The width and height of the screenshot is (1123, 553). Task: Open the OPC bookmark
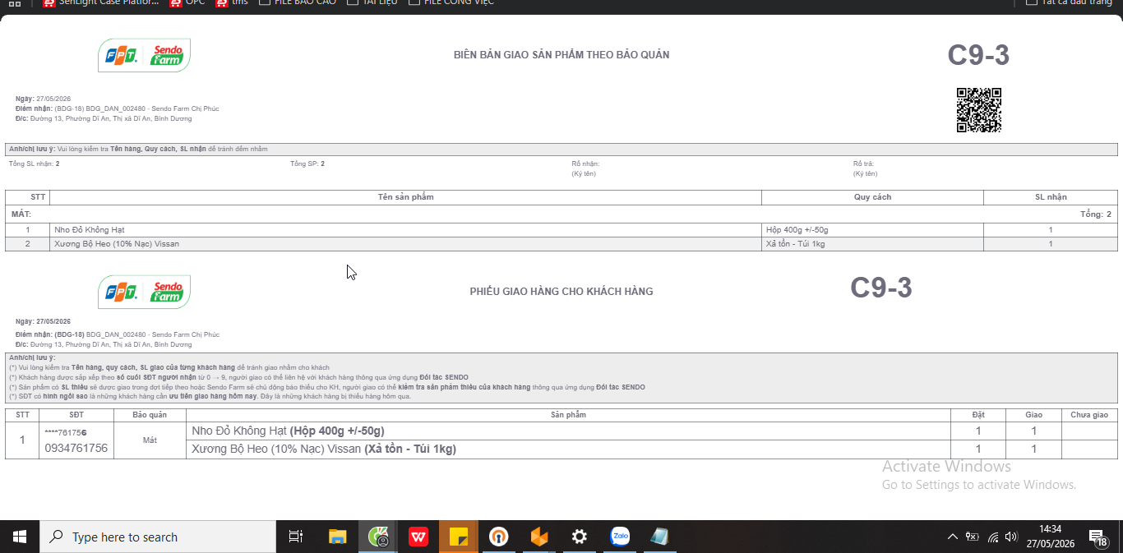click(187, 2)
